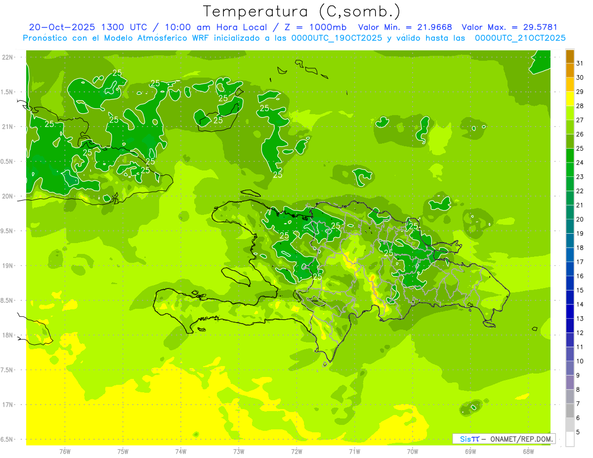This screenshot has width=593, height=458.
Task: Click the 76W longitude axis label
Action: tap(65, 451)
